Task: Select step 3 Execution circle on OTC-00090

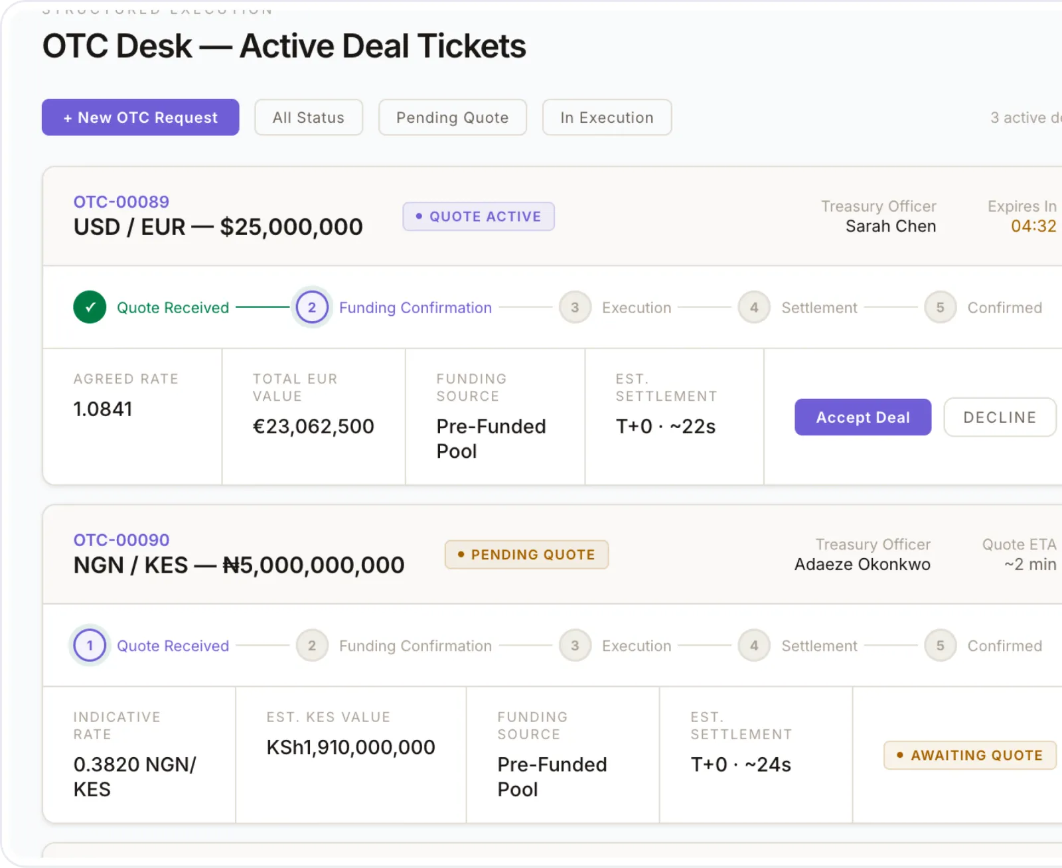Action: [575, 646]
